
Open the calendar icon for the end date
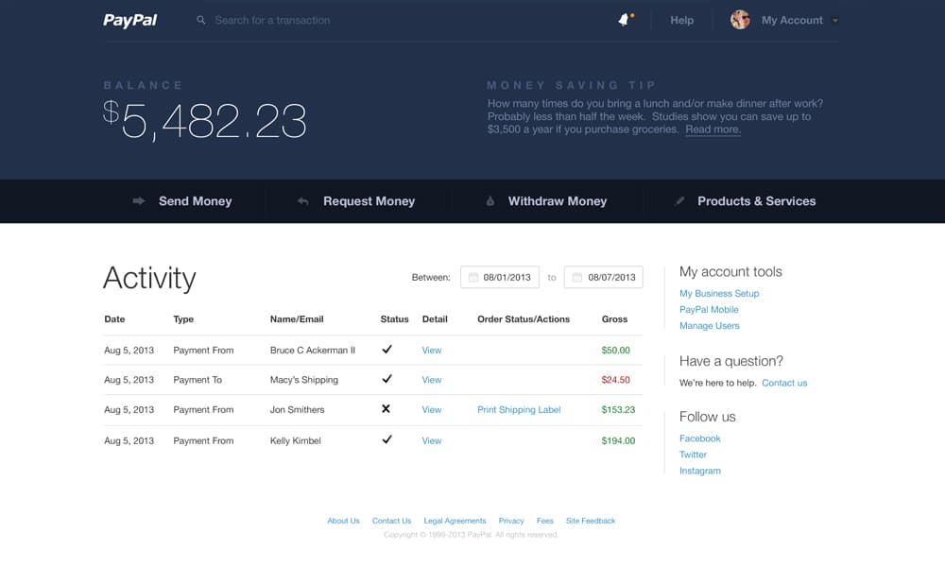[x=575, y=277]
